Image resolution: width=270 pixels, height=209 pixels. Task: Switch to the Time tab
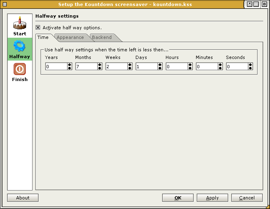43,37
